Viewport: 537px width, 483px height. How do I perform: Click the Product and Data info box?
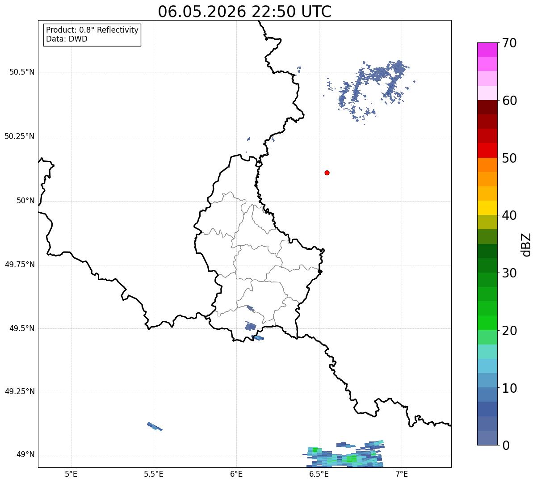click(x=92, y=34)
